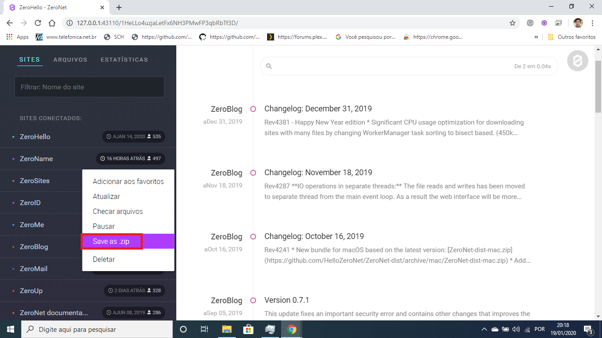Select Deletar in the context menu
Viewport: 602px width, 338px height.
click(x=128, y=259)
